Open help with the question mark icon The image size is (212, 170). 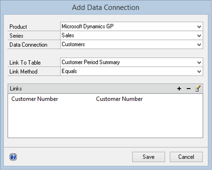[x=13, y=157]
